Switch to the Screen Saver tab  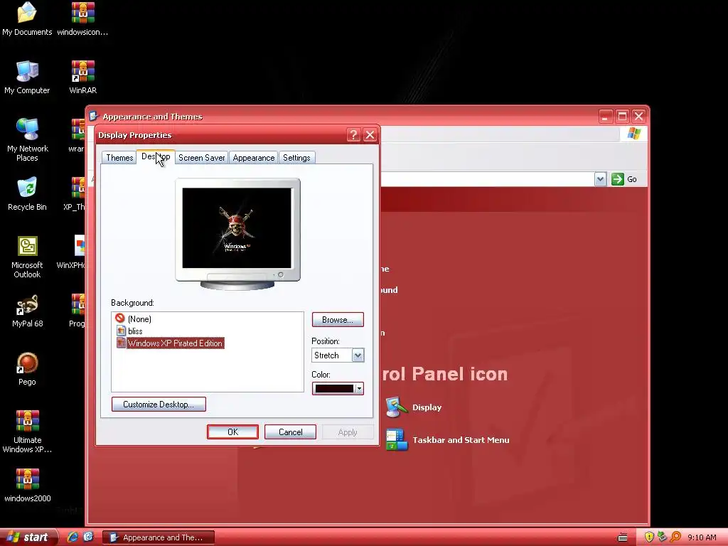[x=201, y=158]
